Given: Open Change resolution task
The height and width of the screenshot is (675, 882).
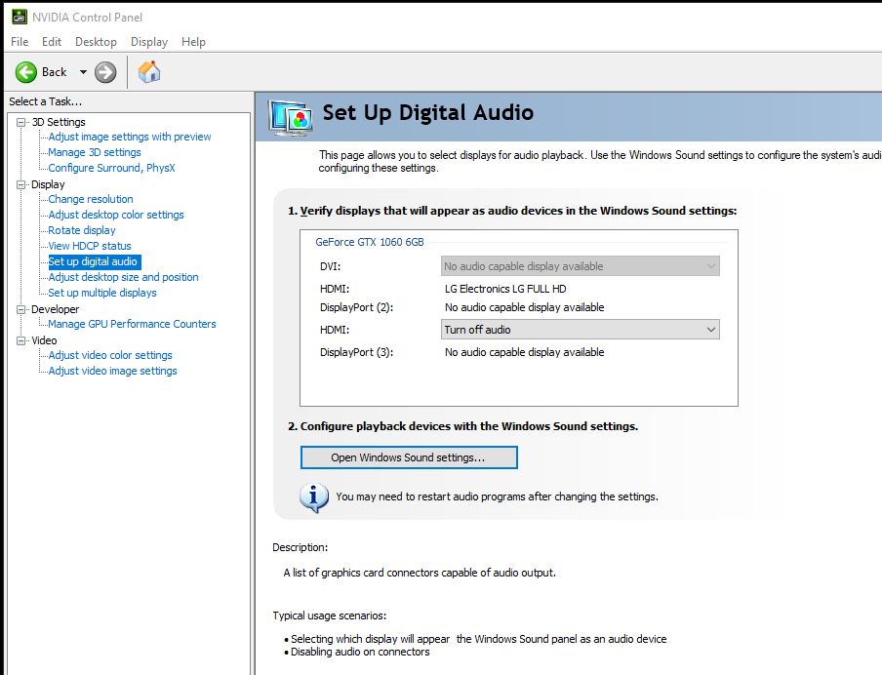Looking at the screenshot, I should pyautogui.click(x=91, y=199).
